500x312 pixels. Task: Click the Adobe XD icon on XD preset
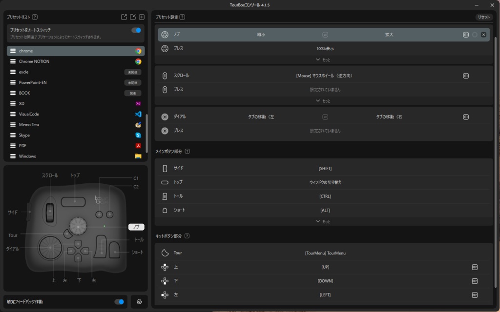pyautogui.click(x=138, y=103)
